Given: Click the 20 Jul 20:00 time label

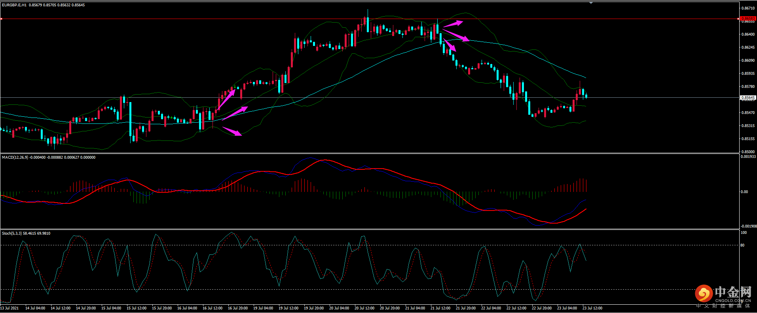Looking at the screenshot, I should coord(390,308).
